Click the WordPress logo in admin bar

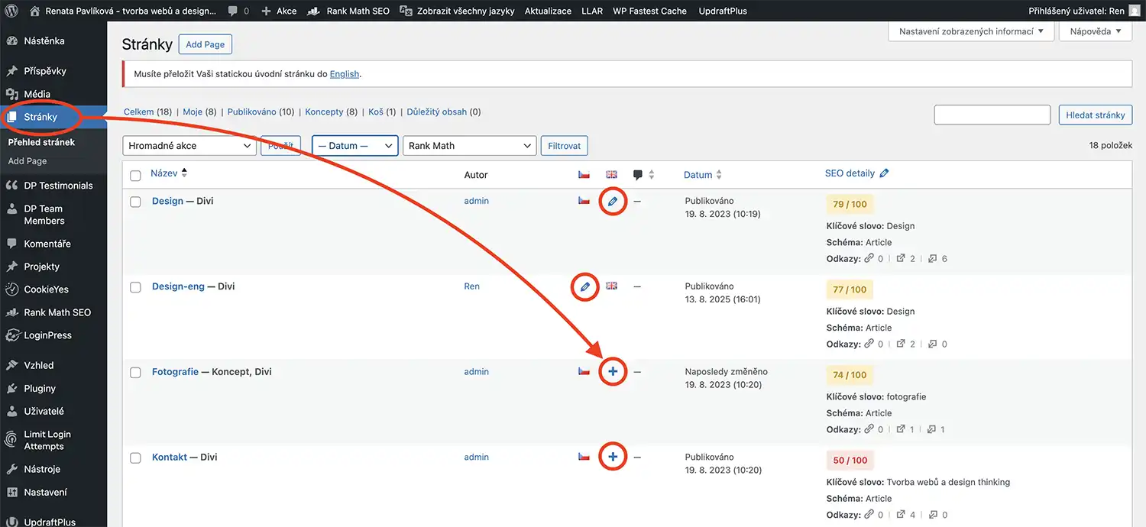11,11
